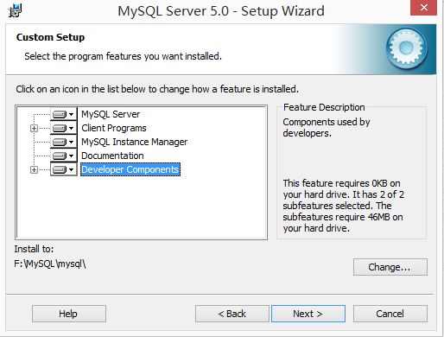Select the Documentation feature label

112,156
